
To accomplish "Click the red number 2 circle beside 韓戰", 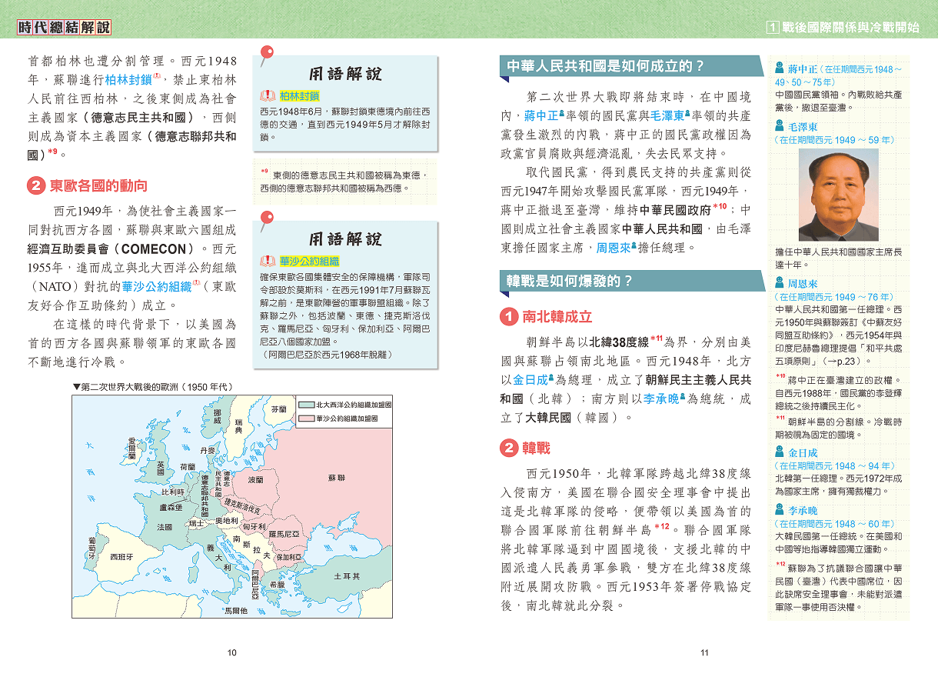I will tap(509, 448).
